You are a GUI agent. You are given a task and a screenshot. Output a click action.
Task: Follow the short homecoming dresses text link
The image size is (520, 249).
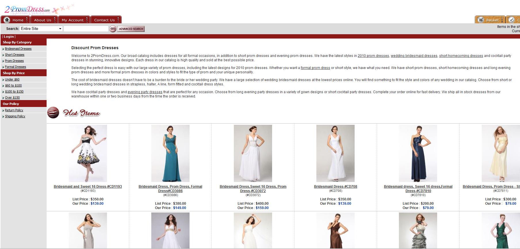pos(461,56)
